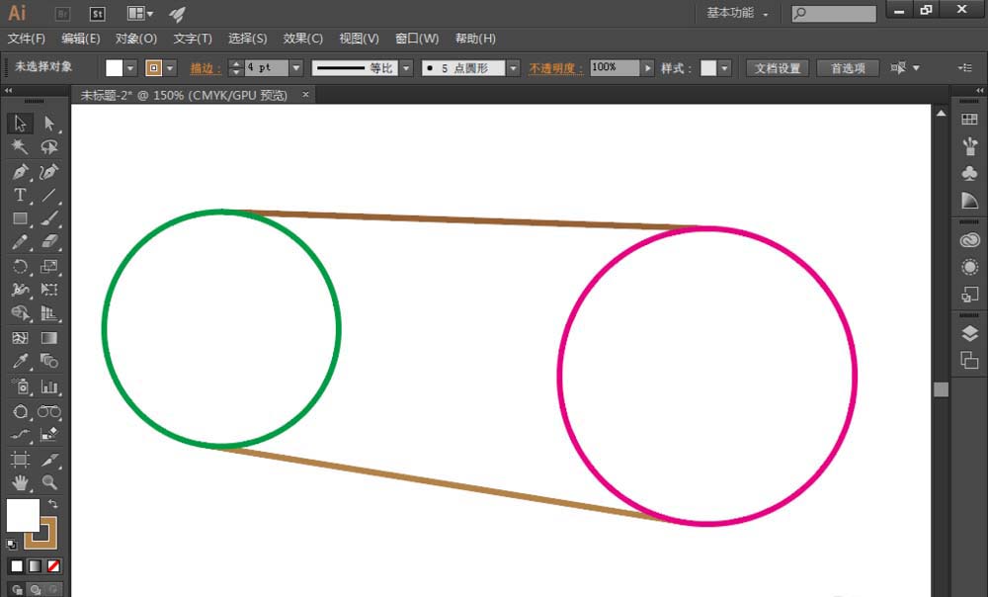
Task: Select the Type tool
Action: tap(20, 195)
